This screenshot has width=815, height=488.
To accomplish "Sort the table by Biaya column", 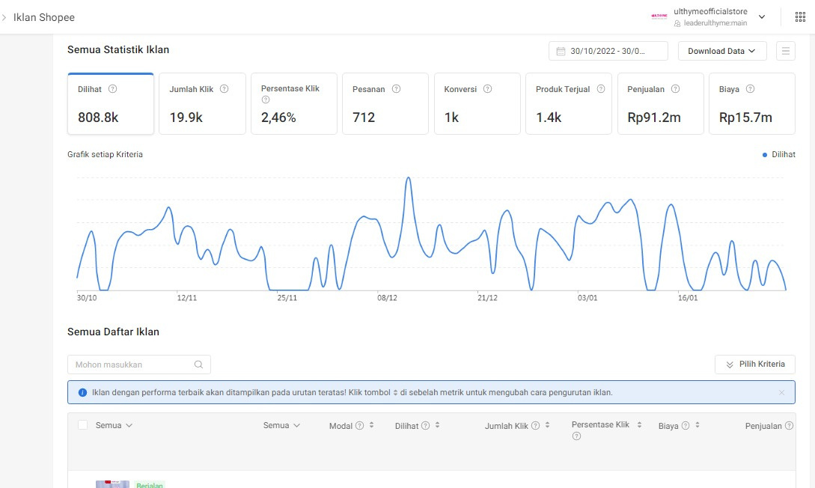I will click(x=698, y=425).
